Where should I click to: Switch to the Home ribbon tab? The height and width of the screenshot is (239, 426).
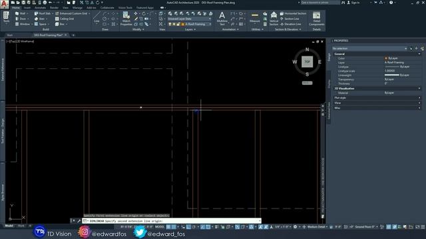tap(16, 7)
